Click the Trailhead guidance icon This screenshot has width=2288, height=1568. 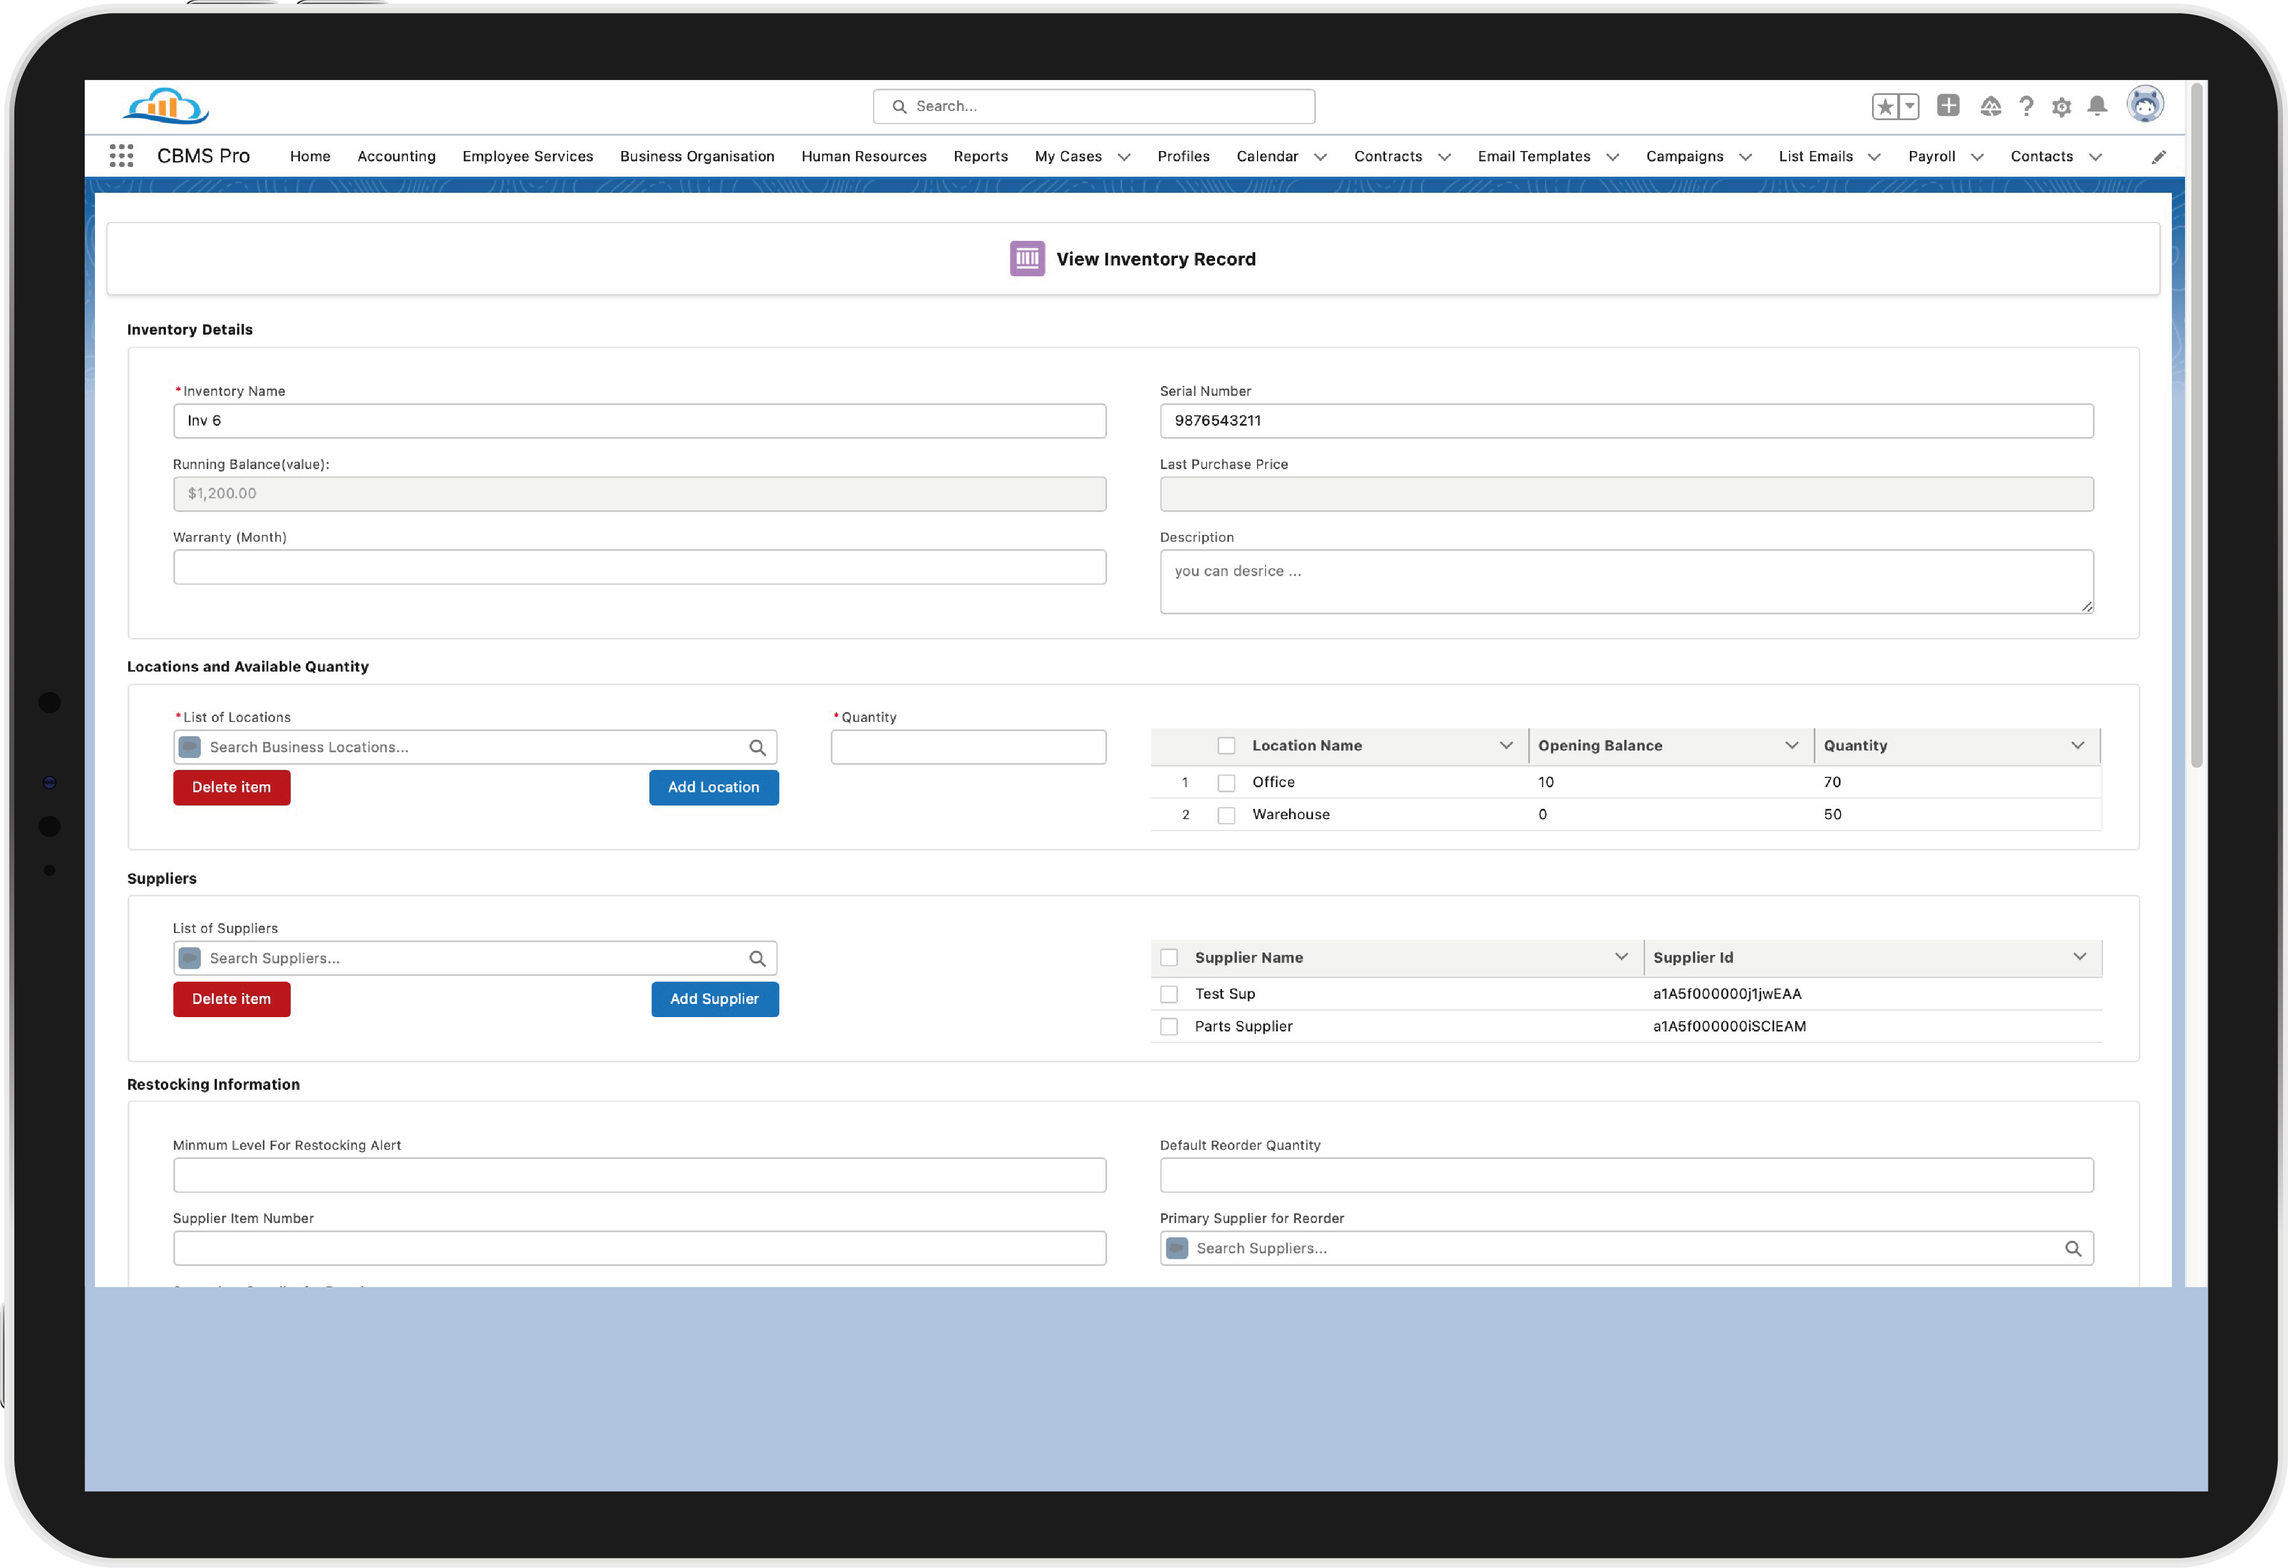(x=1990, y=106)
